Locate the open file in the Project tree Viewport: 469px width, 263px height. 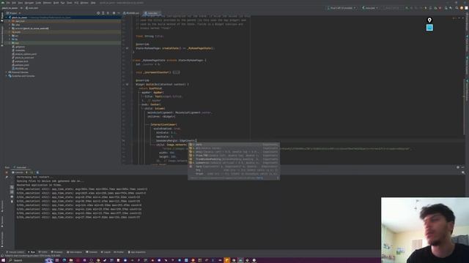click(x=98, y=13)
